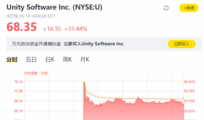Click the 立即买入Unity Software Inc. link text
This screenshot has width=204, height=120.
click(x=94, y=44)
